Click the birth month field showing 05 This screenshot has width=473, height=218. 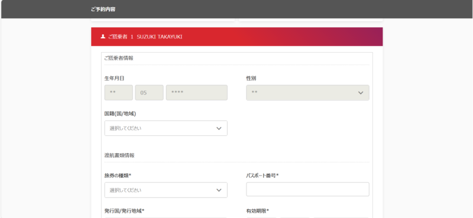pyautogui.click(x=150, y=93)
